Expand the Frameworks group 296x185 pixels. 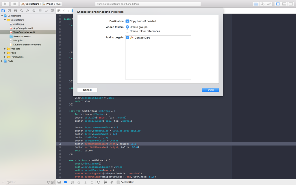point(5,57)
